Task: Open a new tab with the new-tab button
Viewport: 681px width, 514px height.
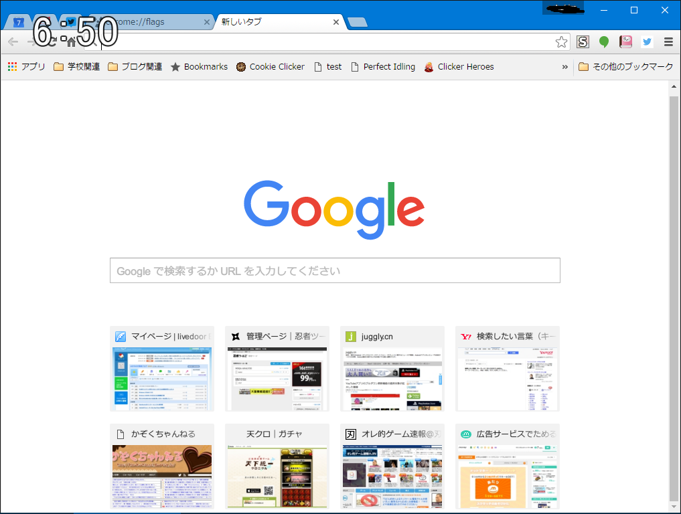Action: (x=358, y=22)
